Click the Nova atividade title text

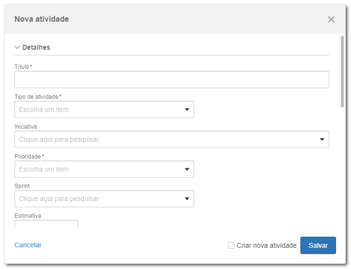pyautogui.click(x=41, y=19)
